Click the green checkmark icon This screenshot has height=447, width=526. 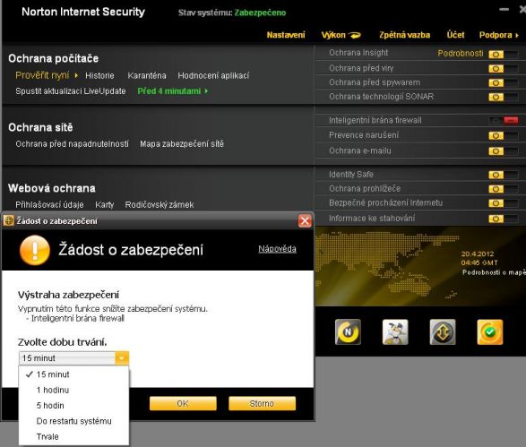[490, 332]
